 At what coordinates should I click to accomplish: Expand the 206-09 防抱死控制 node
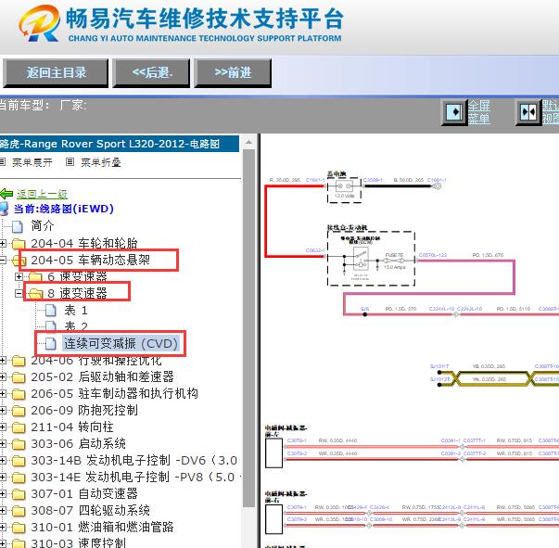3,411
